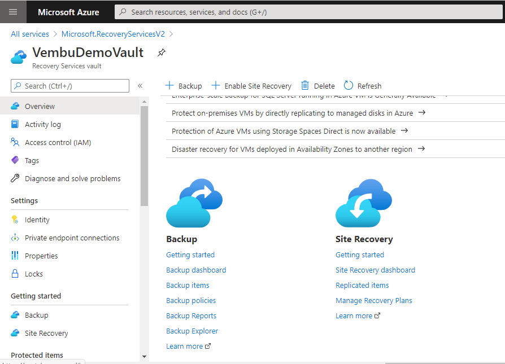Focus the sidebar Search (Ctrl+/) box

[x=70, y=86]
